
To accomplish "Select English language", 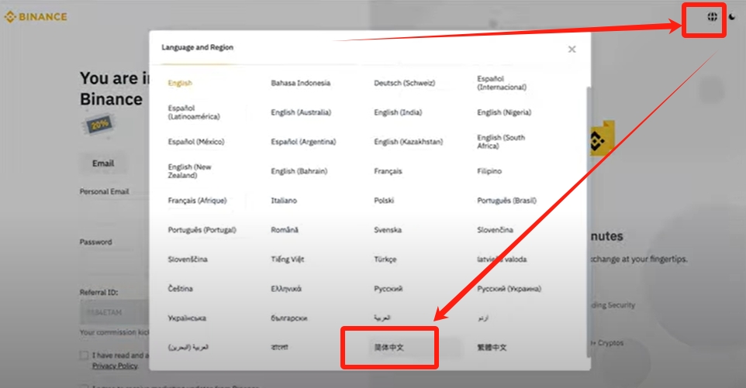I will (180, 83).
